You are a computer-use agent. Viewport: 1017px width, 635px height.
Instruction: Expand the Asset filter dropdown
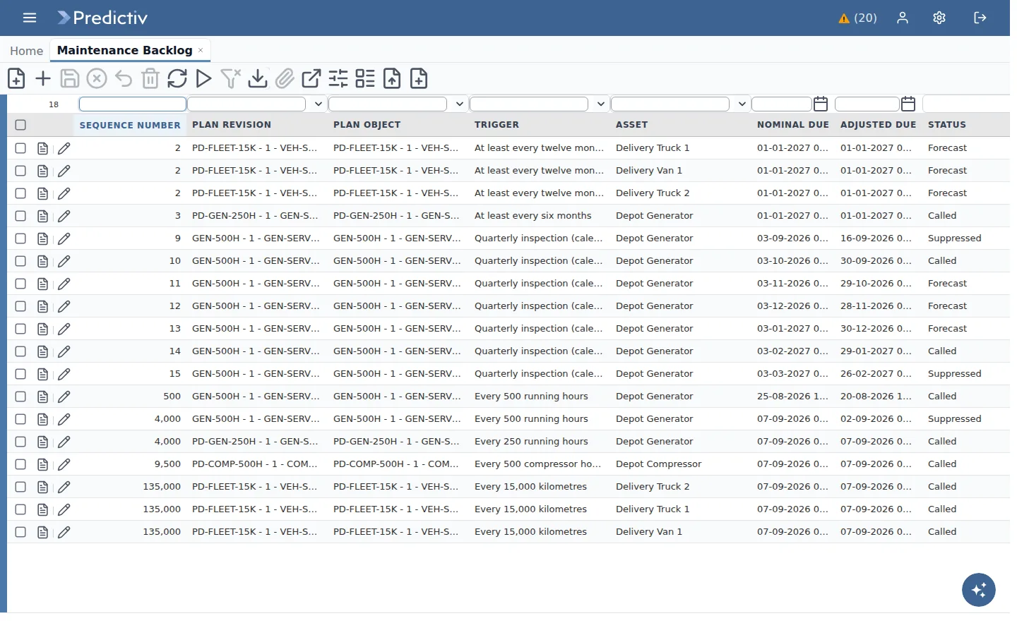(x=742, y=104)
